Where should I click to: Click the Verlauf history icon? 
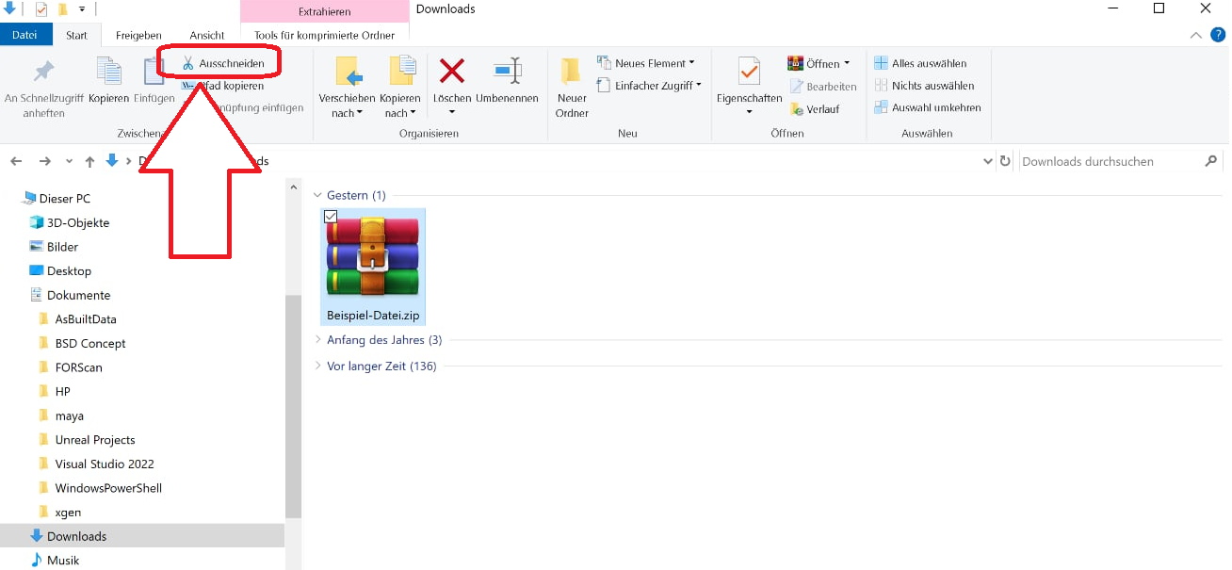(x=796, y=108)
